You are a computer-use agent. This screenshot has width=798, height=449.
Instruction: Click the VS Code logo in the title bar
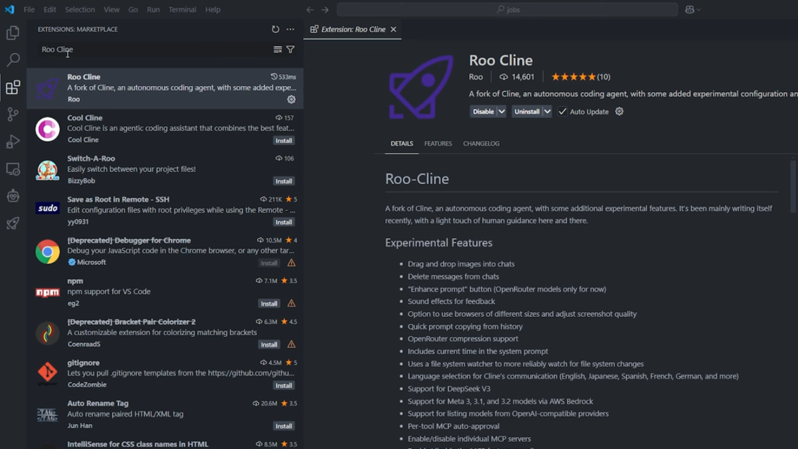click(x=9, y=10)
